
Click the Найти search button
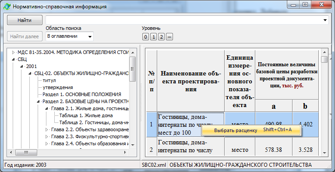coord(25,20)
